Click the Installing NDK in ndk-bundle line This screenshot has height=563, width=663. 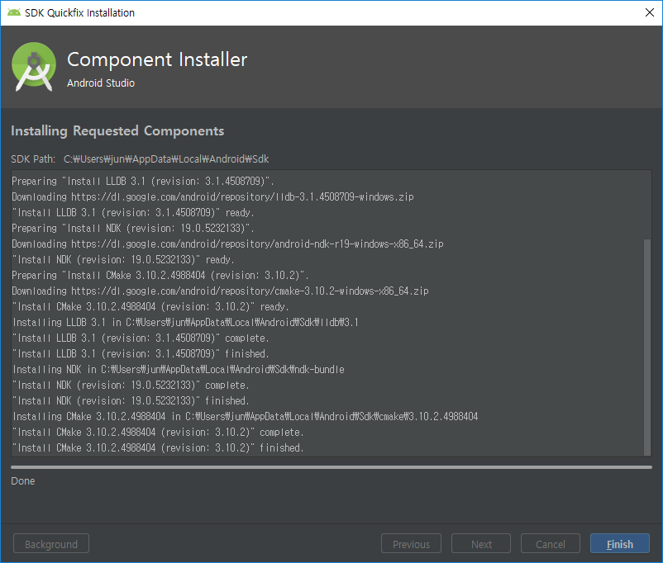(179, 370)
